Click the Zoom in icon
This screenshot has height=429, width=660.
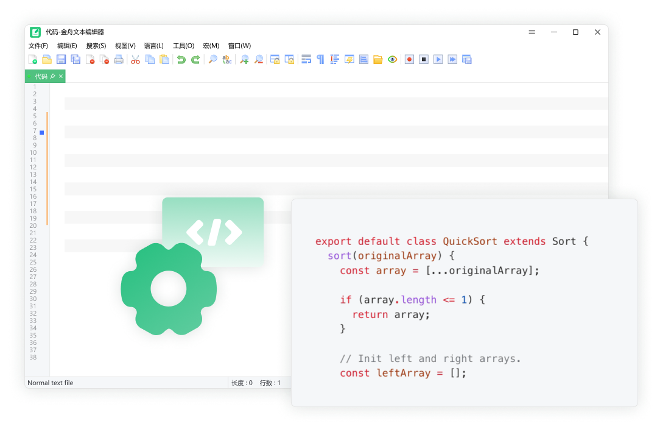(244, 60)
